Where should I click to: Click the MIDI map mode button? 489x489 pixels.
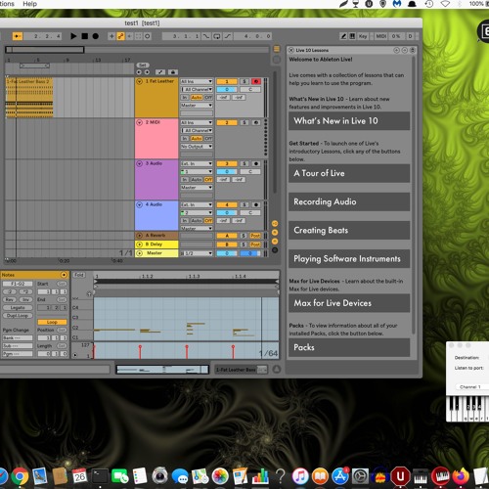tap(381, 36)
